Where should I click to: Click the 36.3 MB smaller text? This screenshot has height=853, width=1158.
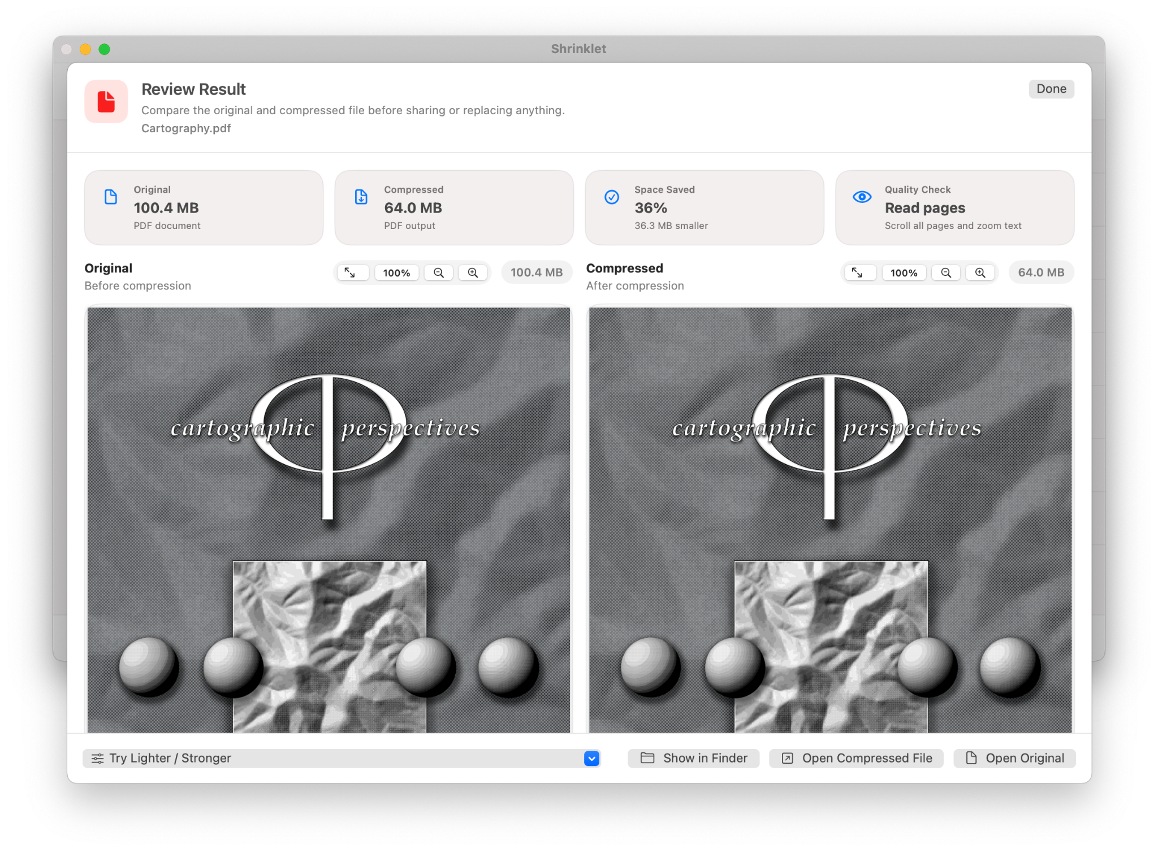(671, 226)
